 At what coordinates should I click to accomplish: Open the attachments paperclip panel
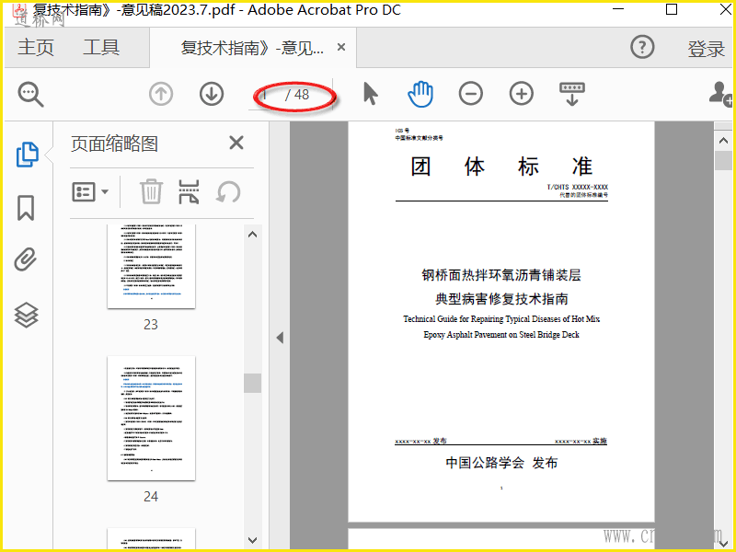pos(26,259)
